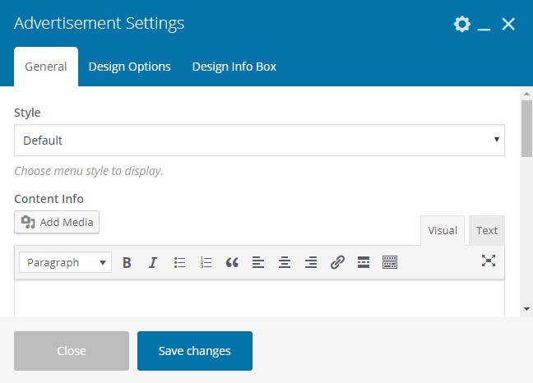Screen dimensions: 533x383
Task: Open settings gear in dialog header
Action: click(462, 24)
